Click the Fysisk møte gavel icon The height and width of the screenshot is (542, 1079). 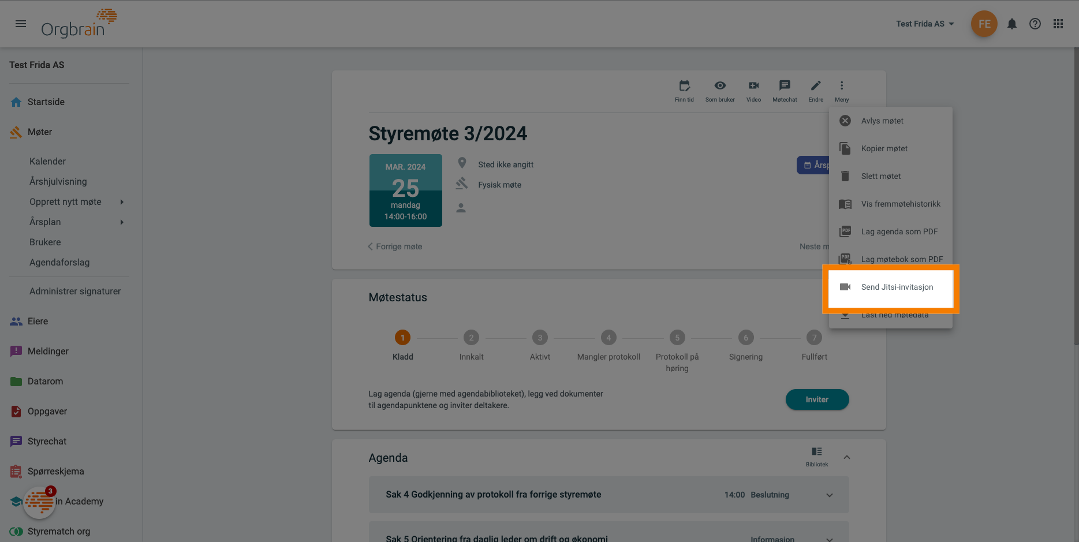point(461,184)
